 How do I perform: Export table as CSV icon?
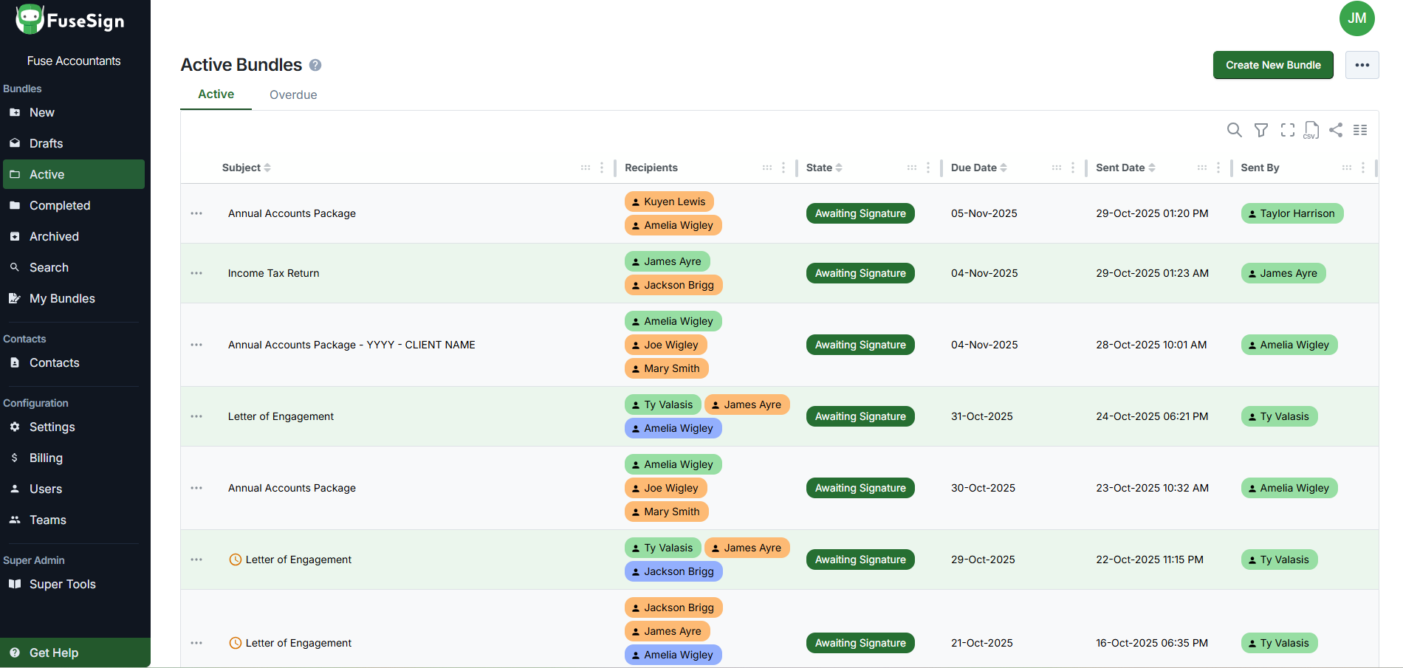point(1311,130)
